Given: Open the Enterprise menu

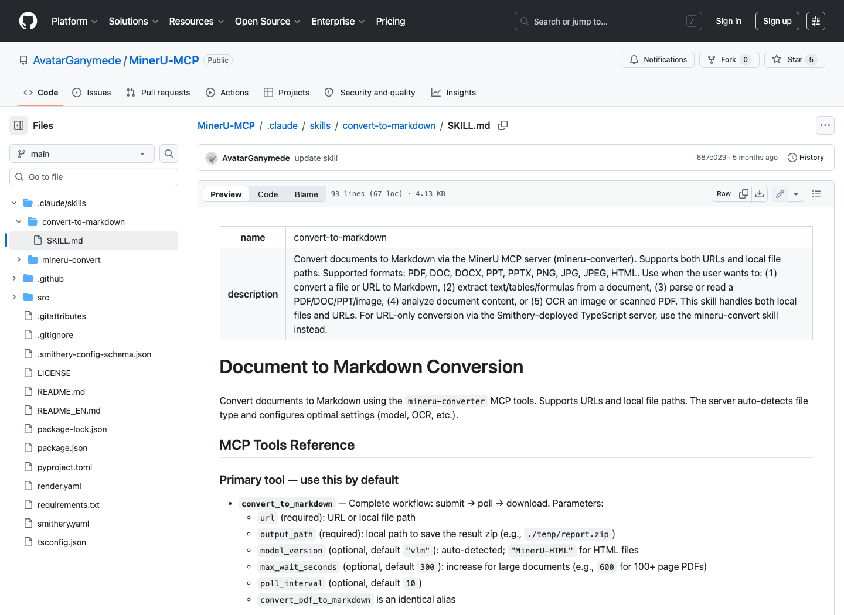Looking at the screenshot, I should pyautogui.click(x=338, y=21).
